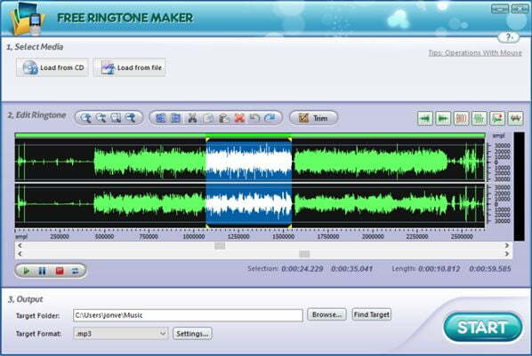Click Load from file button
Screen dimensions: 532x356
point(130,67)
